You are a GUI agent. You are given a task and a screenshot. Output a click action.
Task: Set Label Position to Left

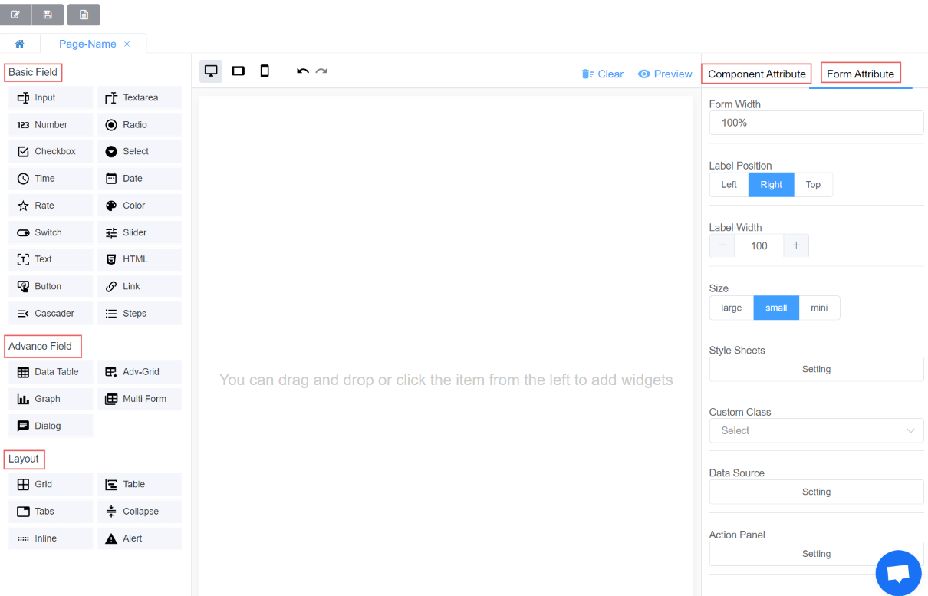[729, 185]
